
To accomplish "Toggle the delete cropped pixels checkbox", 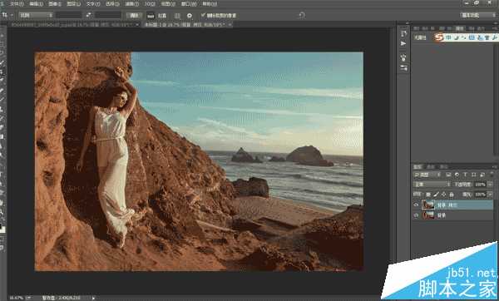I will 203,15.
